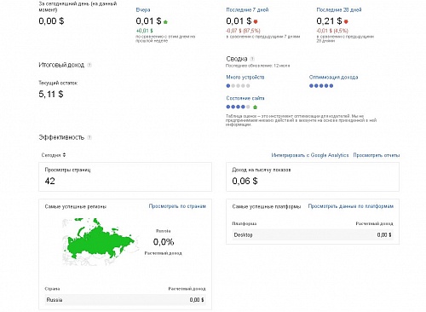Open Оптимизация дохода scorecard link
Viewport: 426px width, 312px height.
tap(333, 77)
